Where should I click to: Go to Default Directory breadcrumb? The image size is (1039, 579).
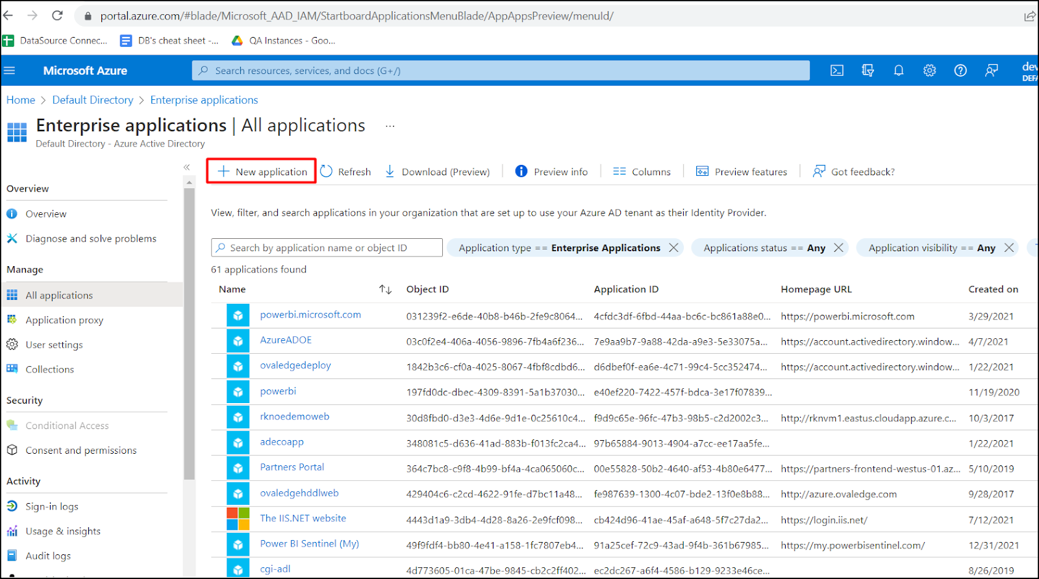coord(93,100)
